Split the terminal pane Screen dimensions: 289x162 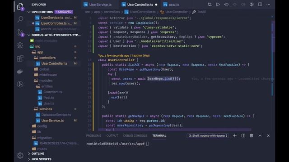tap(243, 135)
